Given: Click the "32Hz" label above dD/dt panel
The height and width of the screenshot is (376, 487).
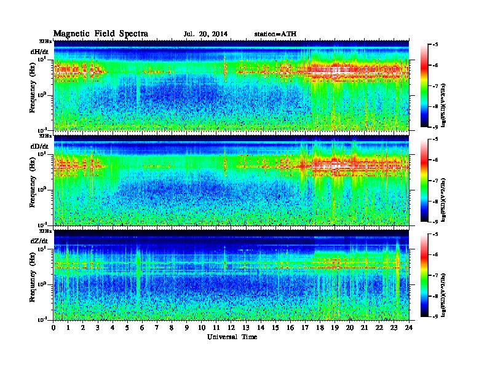Looking at the screenshot, I should pos(46,136).
